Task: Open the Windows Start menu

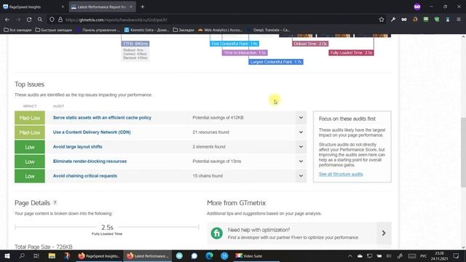Action: tap(7, 255)
